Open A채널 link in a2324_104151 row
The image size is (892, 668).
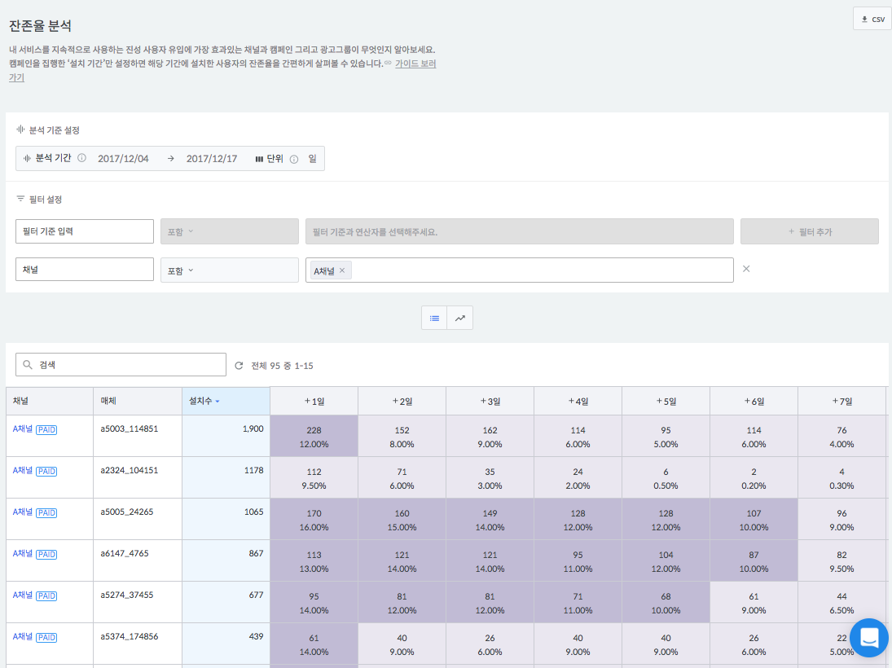(x=23, y=471)
